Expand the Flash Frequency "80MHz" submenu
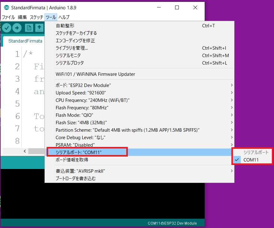This screenshot has height=228, width=274. [139, 108]
